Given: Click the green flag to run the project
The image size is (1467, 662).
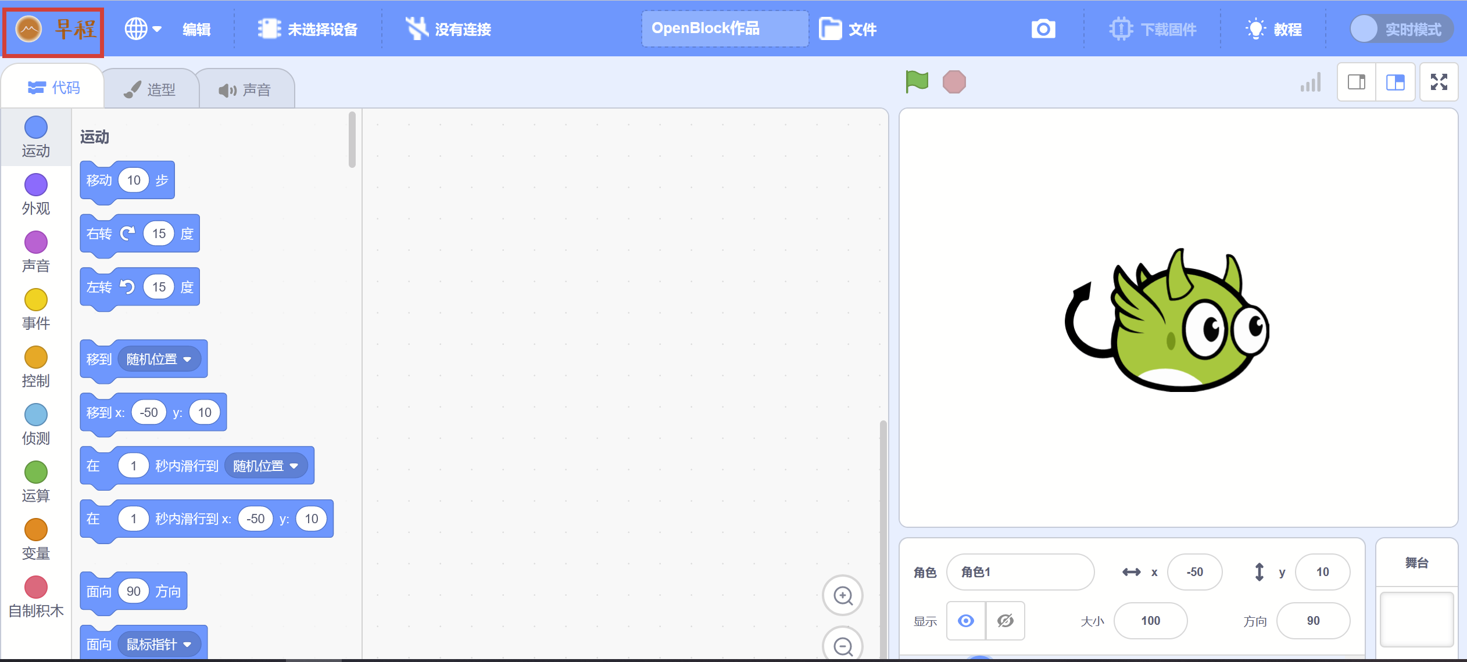Looking at the screenshot, I should pyautogui.click(x=915, y=81).
